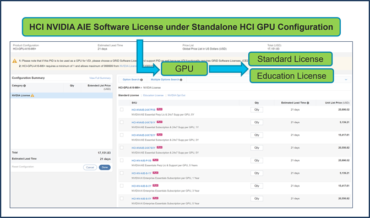Image resolution: width=370 pixels, height=218 pixels.
Task: Select the NVIDIA License row in Configuration Summary
Action: (x=62, y=96)
